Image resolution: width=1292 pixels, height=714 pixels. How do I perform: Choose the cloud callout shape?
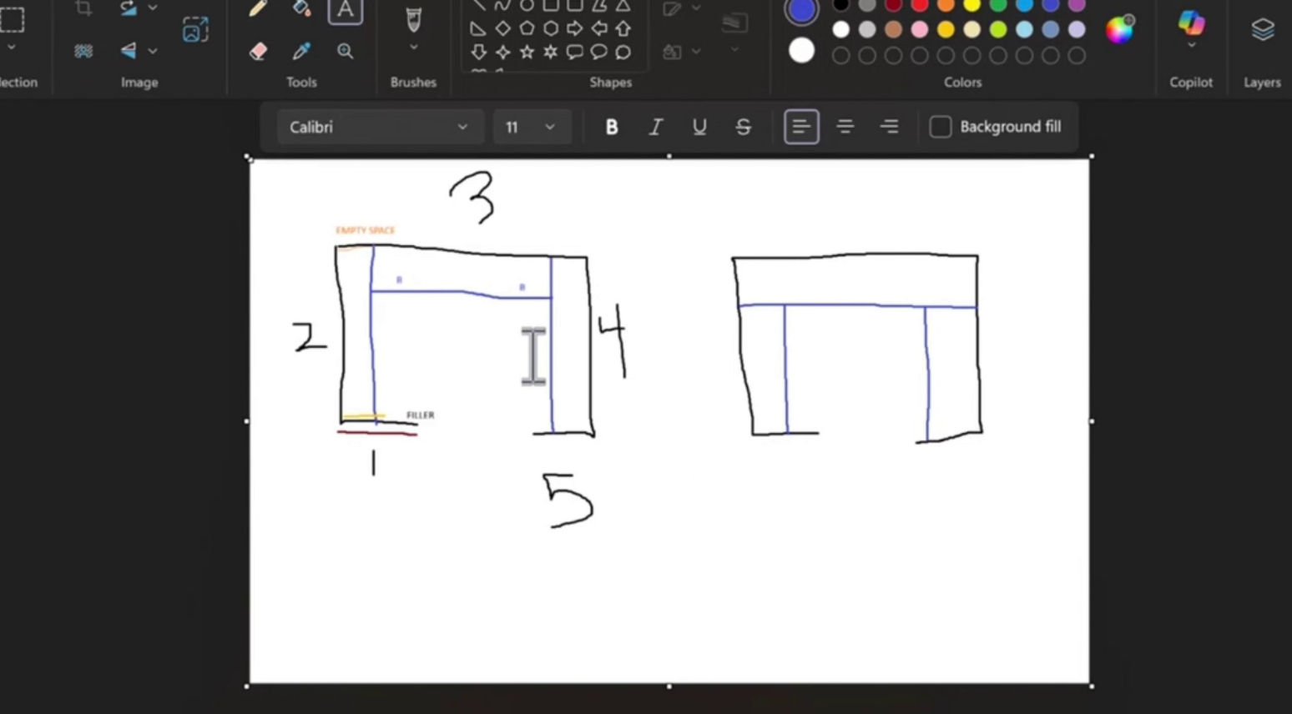tap(623, 53)
